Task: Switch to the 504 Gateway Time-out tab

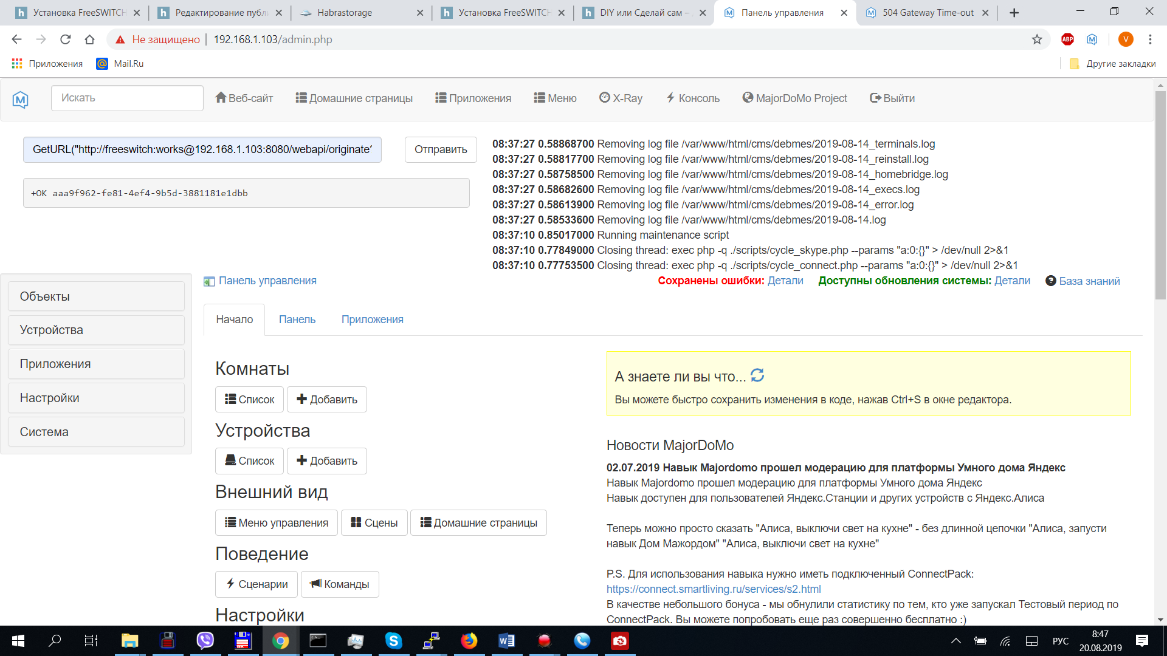Action: 926,13
